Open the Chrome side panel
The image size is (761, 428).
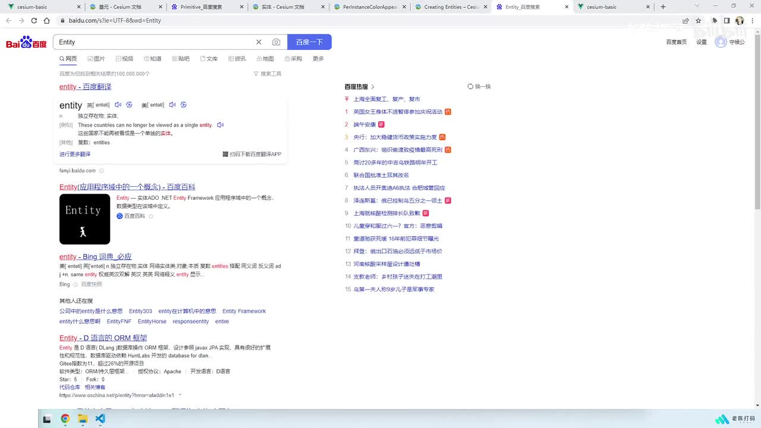pos(727,20)
